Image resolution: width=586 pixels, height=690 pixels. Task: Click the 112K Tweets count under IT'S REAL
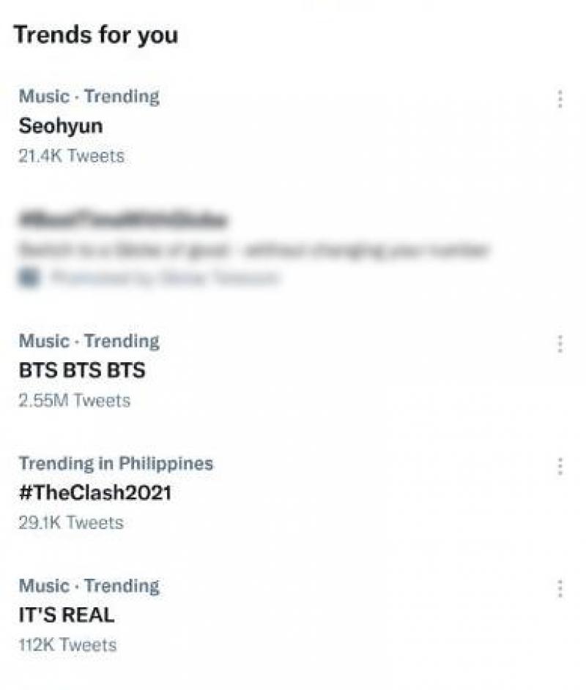pos(67,645)
